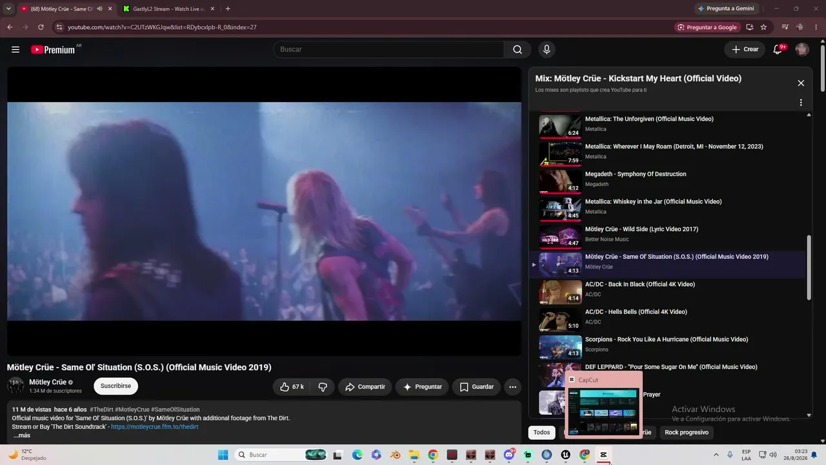Mute the YouTube tab audio
826x465 pixels.
click(99, 9)
